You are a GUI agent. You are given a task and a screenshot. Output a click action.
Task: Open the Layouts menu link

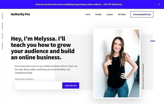pyautogui.click(x=110, y=14)
